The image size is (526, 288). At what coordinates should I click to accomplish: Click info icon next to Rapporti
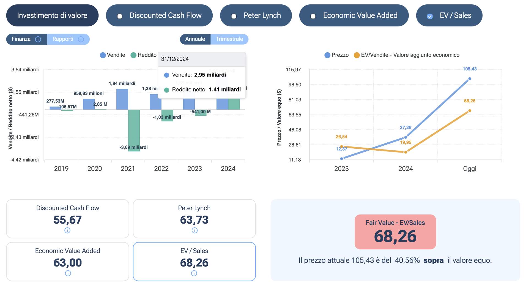tap(81, 39)
